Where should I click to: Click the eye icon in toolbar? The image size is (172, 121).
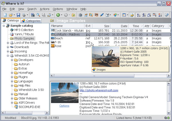click(96, 15)
